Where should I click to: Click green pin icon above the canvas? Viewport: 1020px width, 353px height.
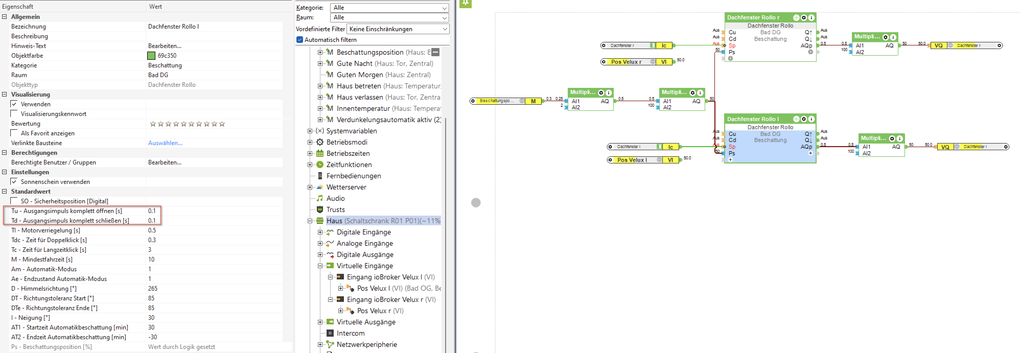[465, 3]
